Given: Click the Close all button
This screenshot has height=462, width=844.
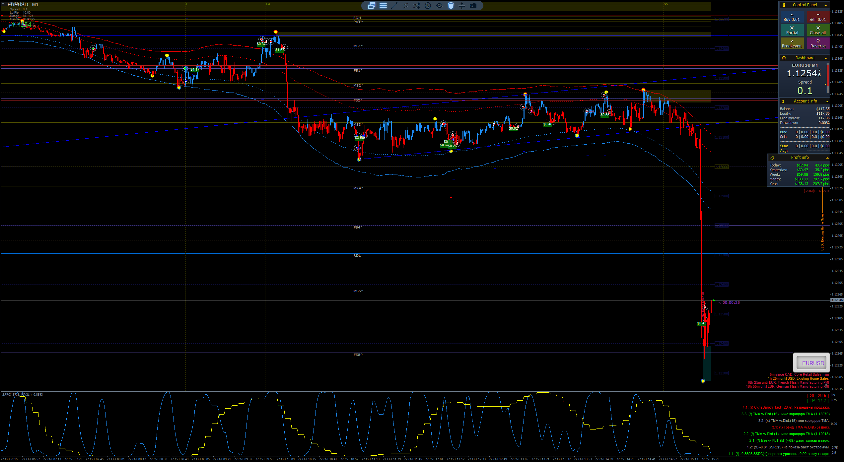Looking at the screenshot, I should tap(818, 30).
